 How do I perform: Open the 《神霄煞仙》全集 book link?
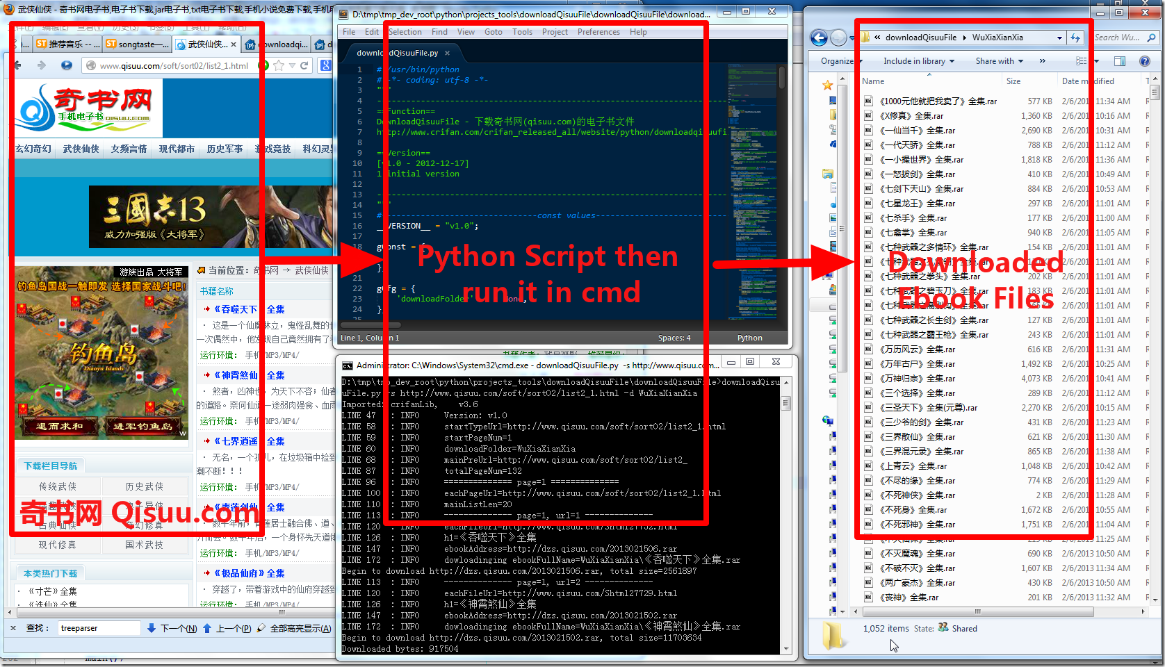click(250, 375)
